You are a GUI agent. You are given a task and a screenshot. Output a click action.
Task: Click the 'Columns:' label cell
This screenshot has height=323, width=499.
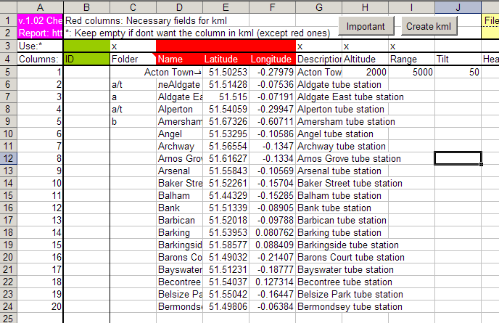(40, 60)
